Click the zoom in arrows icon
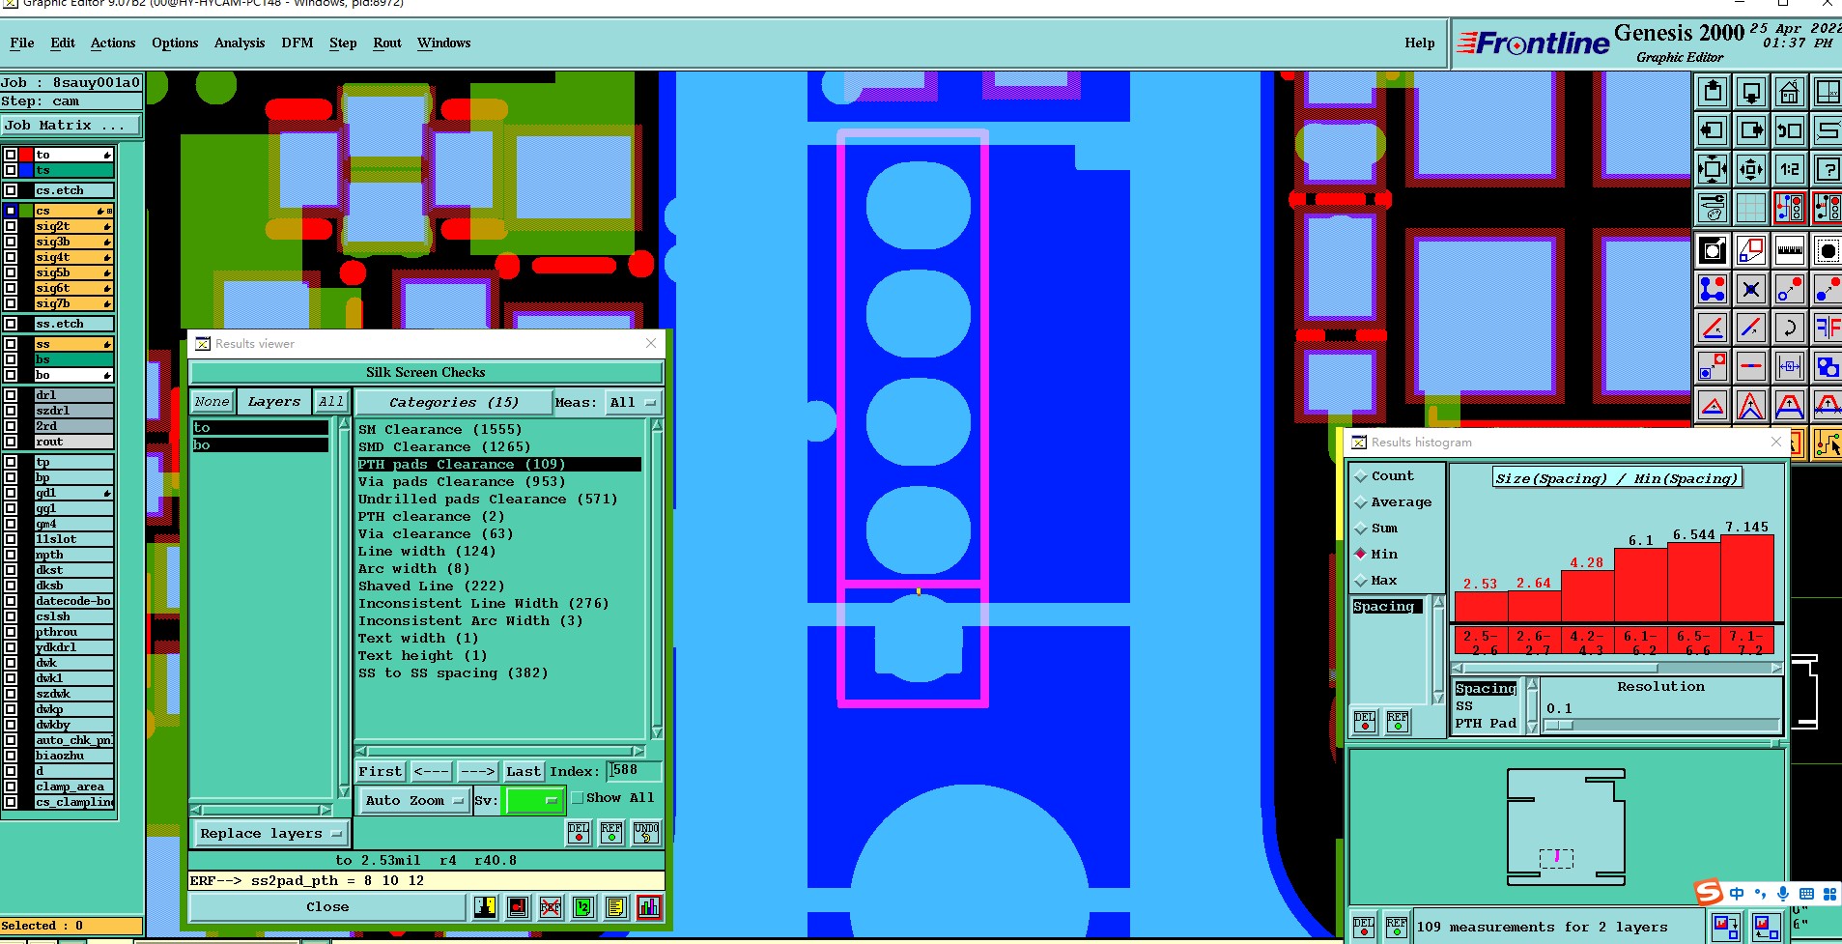 (1713, 169)
